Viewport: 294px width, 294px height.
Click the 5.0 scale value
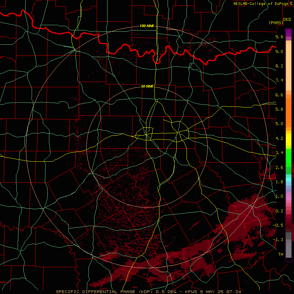tap(279, 124)
